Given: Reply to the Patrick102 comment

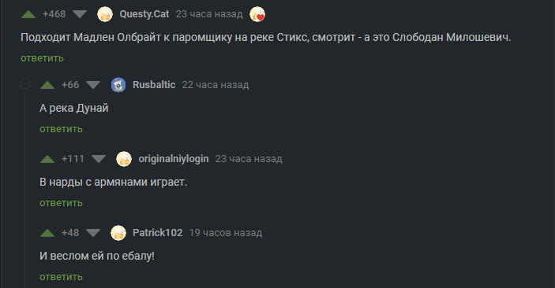Looking at the screenshot, I should 61,277.
